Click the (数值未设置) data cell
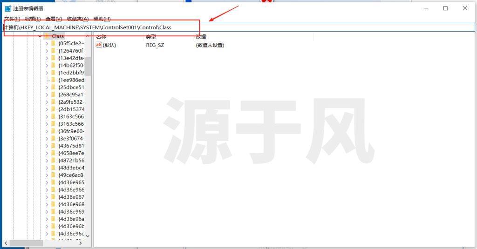 pos(210,45)
